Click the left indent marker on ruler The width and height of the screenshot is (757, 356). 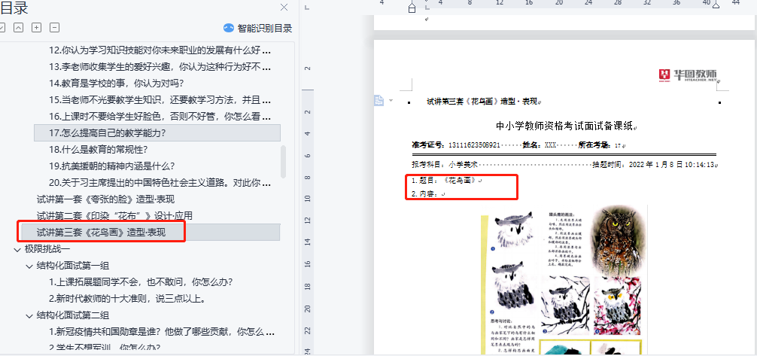[x=411, y=8]
